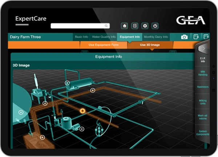Choose Milk Handling in side panel
The image size is (218, 157).
[203, 74]
